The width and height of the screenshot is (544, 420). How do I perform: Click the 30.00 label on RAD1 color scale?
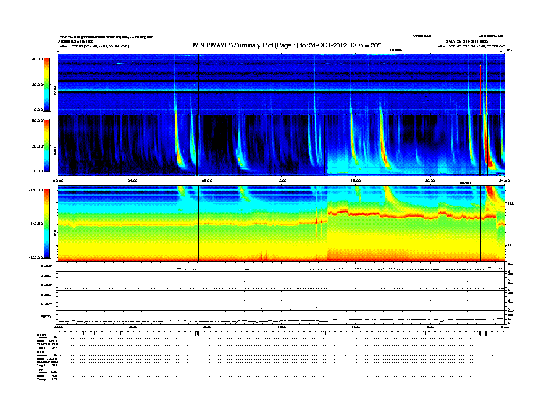(37, 146)
